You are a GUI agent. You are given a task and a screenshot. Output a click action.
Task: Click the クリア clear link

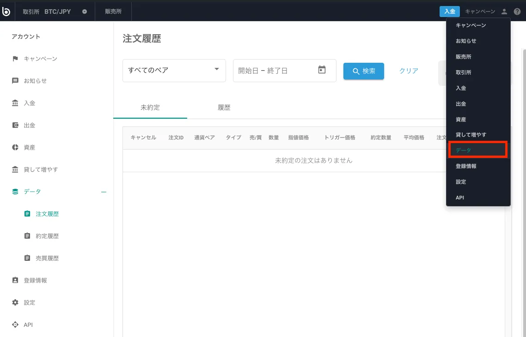tap(409, 71)
